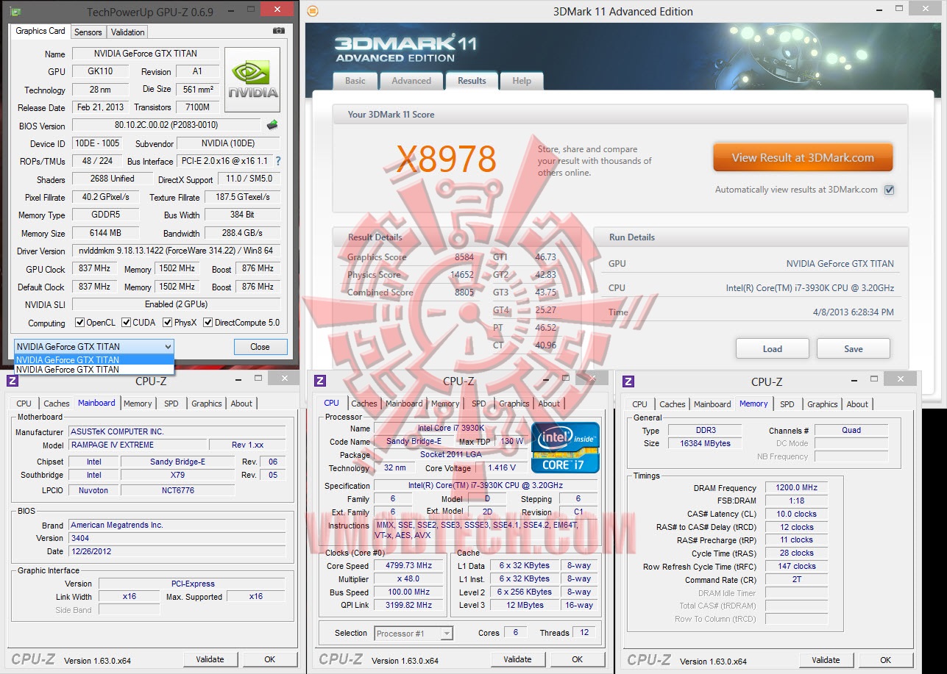Toggle the DirectCompute 5.0 checkbox
Viewport: 947px width, 674px height.
[x=208, y=323]
